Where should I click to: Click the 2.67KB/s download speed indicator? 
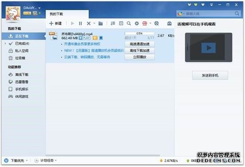169,161
